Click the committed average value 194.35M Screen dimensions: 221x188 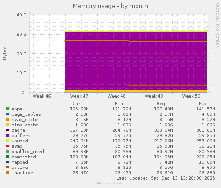163,157
